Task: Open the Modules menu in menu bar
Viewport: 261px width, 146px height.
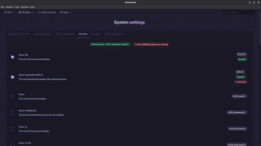Action: tap(9, 7)
